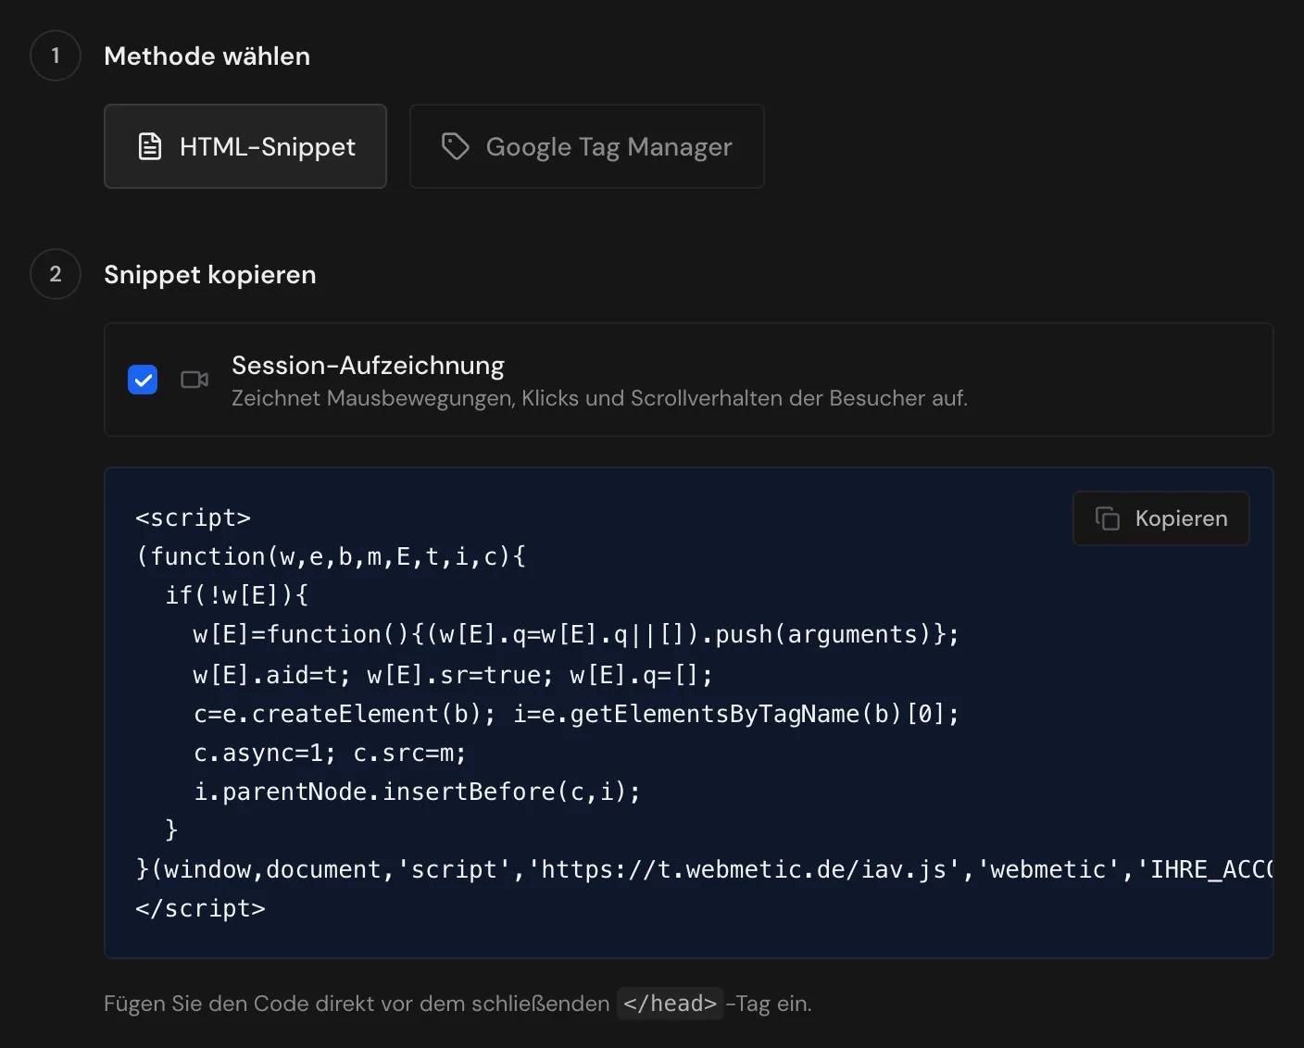This screenshot has height=1048, width=1304.
Task: Click the webmetic.de/iav.js URL line
Action: [704, 869]
